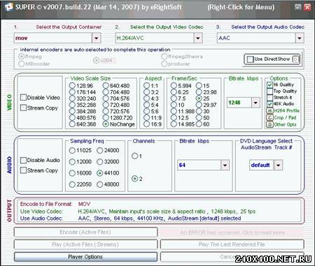Select 22050 sampling frequency
This screenshot has width=315, height=266.
[x=72, y=184]
